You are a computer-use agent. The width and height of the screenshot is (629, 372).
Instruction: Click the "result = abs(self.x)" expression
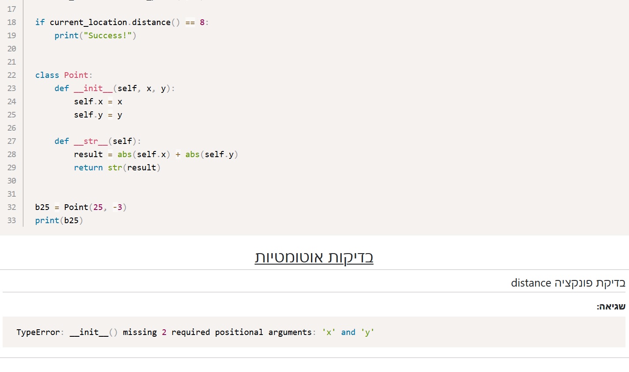click(122, 154)
